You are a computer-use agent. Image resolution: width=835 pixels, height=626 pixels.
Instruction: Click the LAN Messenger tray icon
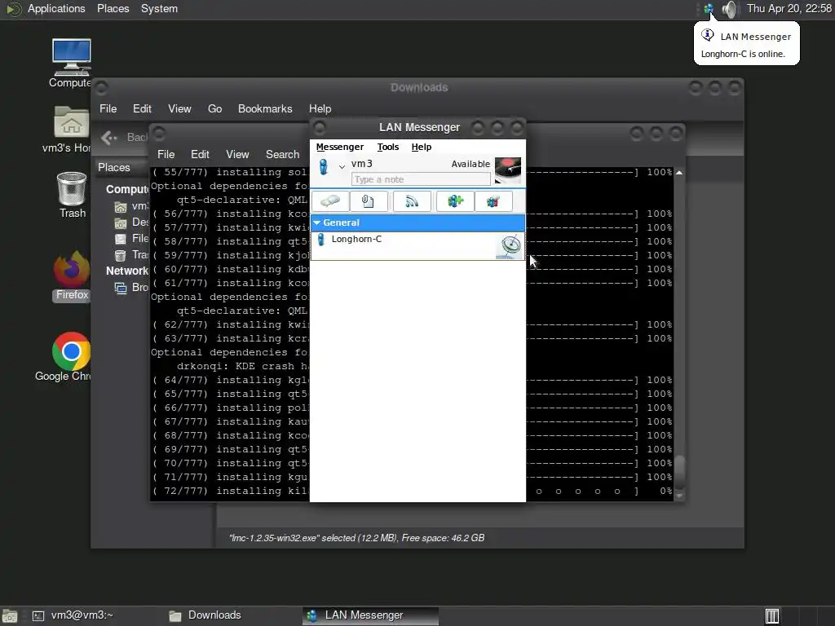tap(709, 8)
